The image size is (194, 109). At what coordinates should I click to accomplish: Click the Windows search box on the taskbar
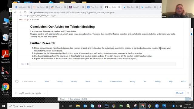point(33,106)
